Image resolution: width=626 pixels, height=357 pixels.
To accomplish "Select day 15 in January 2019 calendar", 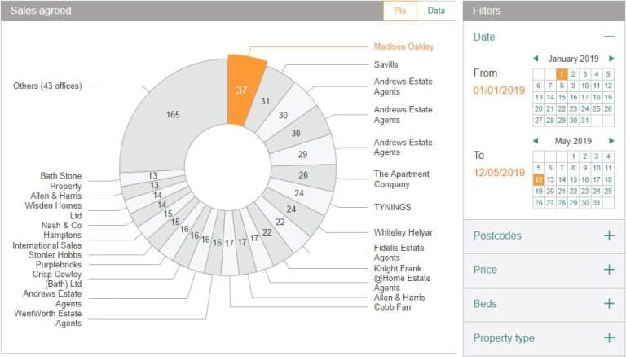I will (x=562, y=98).
